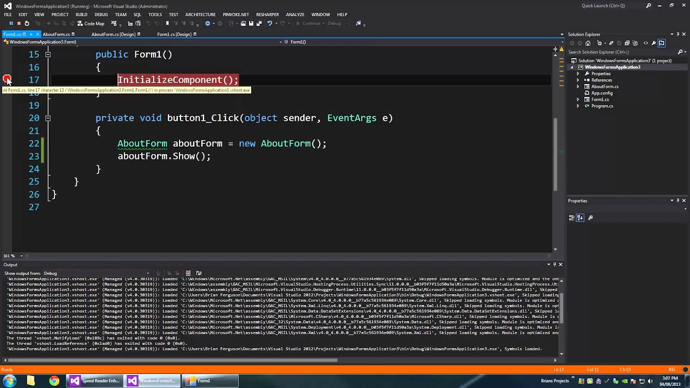Image resolution: width=690 pixels, height=388 pixels.
Task: Expand the Form1.cs tree node
Action: click(578, 100)
